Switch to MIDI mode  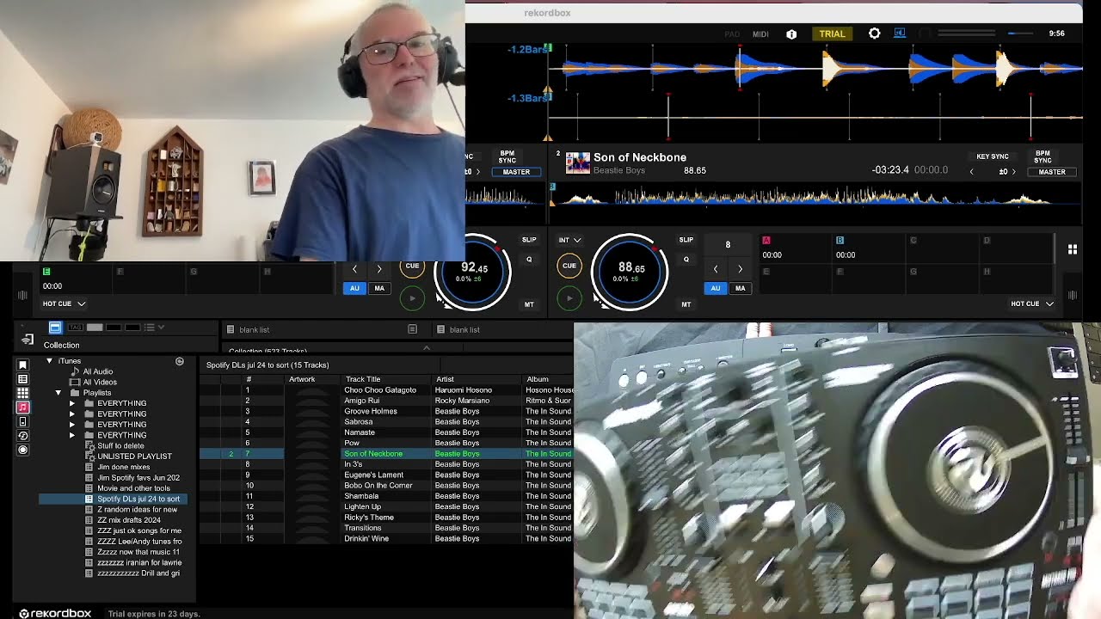coord(760,34)
